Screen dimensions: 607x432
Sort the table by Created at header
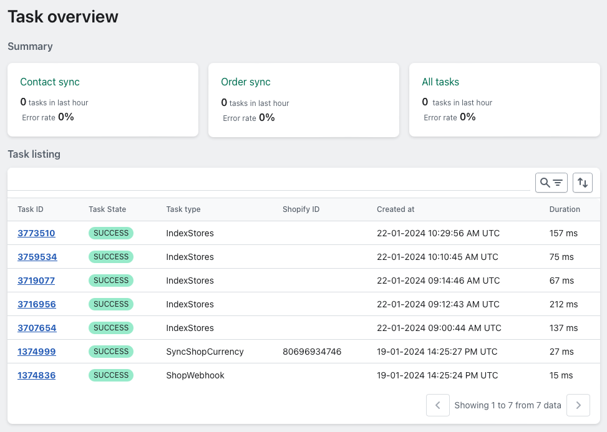pos(395,209)
